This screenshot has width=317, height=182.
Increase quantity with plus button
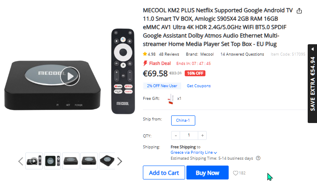click(x=202, y=135)
